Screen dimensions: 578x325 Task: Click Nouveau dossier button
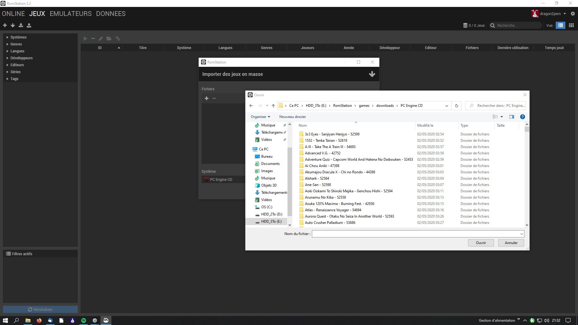[292, 117]
